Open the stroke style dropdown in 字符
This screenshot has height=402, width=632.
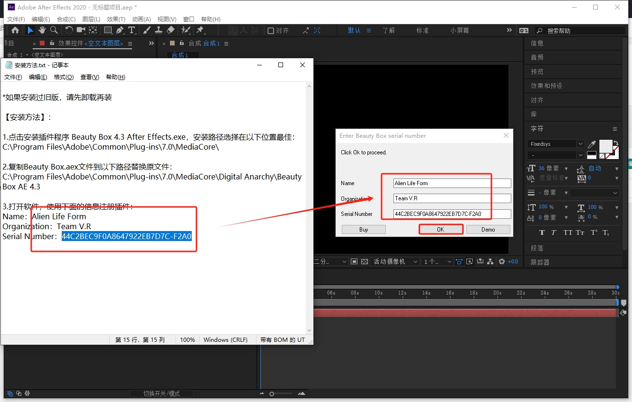(x=595, y=193)
